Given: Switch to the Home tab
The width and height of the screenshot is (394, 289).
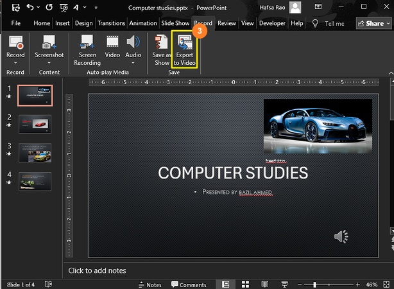Looking at the screenshot, I should click(42, 23).
